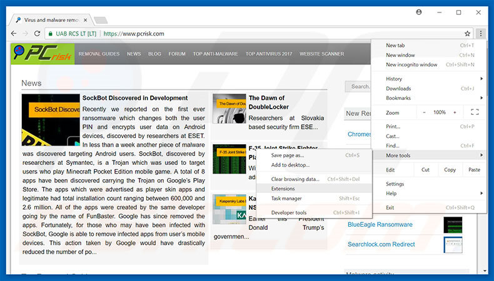Open BlueEagle Ransomware link
Image resolution: width=494 pixels, height=281 pixels.
click(380, 224)
